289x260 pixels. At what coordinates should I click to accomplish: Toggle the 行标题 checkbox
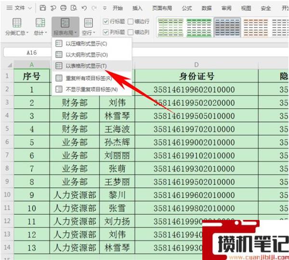[105, 22]
